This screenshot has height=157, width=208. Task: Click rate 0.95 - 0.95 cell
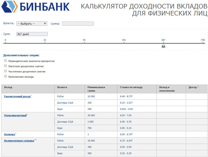pyautogui.click(x=137, y=147)
